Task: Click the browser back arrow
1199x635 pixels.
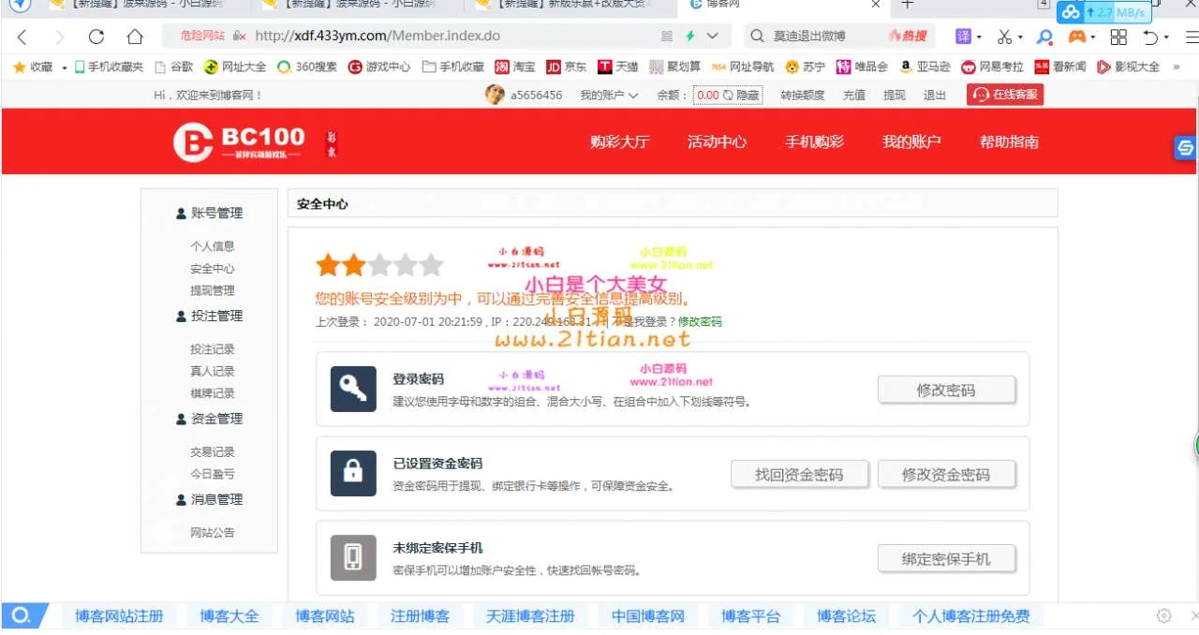Action: 22,37
